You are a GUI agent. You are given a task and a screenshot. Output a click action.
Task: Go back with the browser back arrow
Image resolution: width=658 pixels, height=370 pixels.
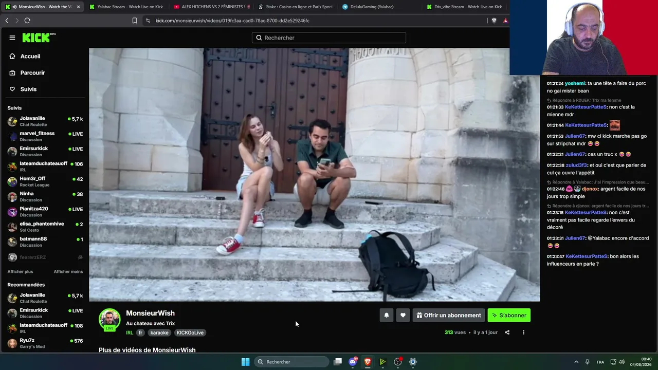pyautogui.click(x=7, y=21)
